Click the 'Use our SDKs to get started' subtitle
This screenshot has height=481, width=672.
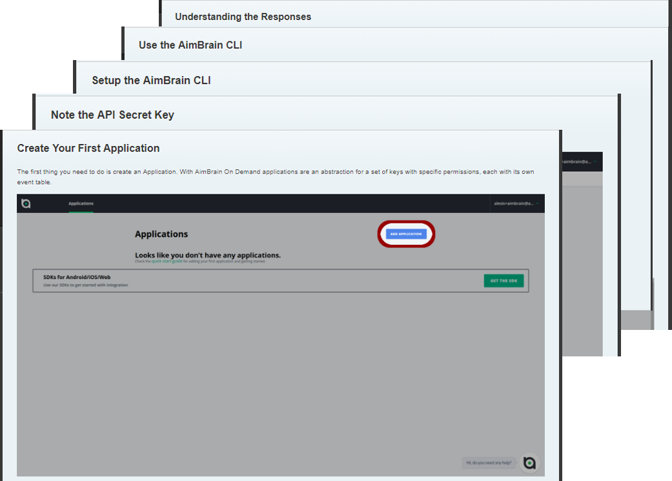pyautogui.click(x=86, y=285)
